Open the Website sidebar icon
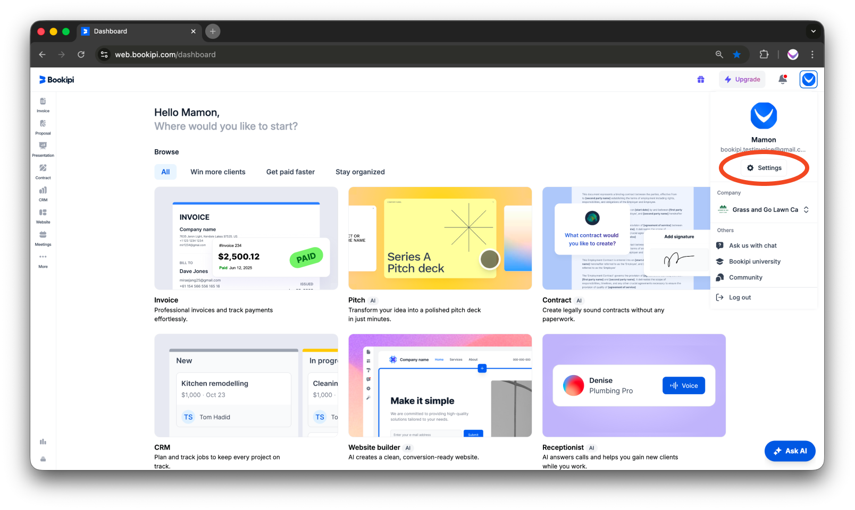The height and width of the screenshot is (510, 855). (x=43, y=216)
